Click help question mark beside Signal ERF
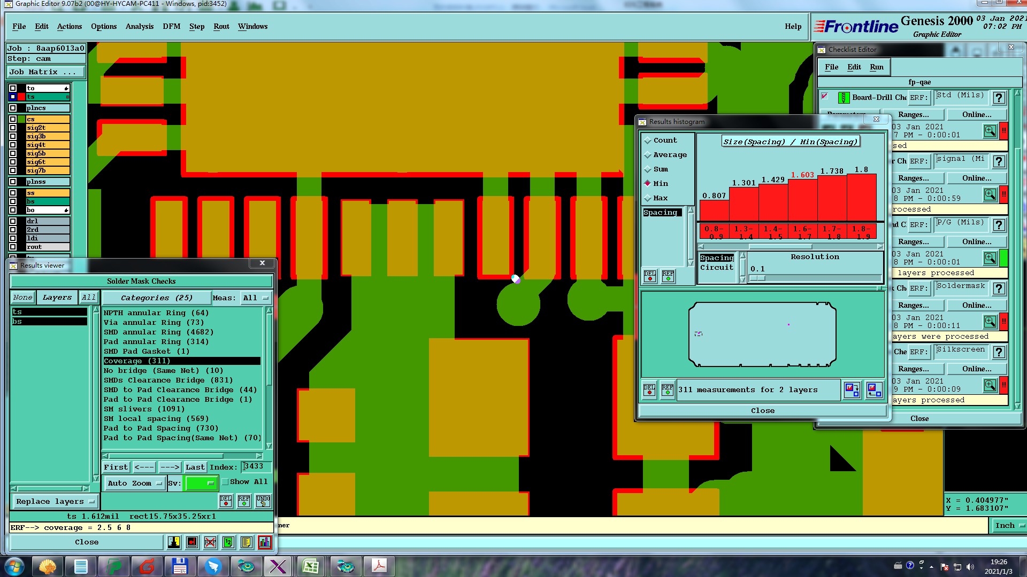Screen dimensions: 1027x577 pyautogui.click(x=998, y=161)
